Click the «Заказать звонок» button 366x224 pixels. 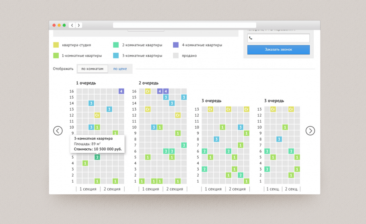point(278,50)
